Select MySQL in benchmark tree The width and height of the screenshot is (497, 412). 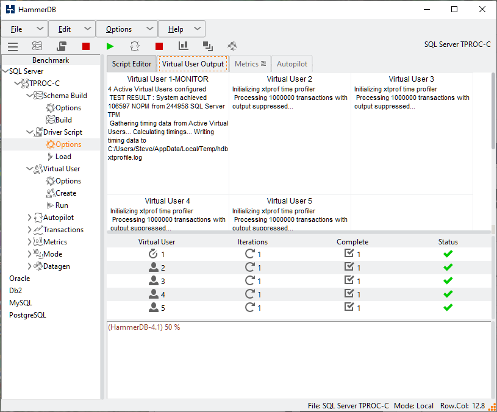coord(21,303)
